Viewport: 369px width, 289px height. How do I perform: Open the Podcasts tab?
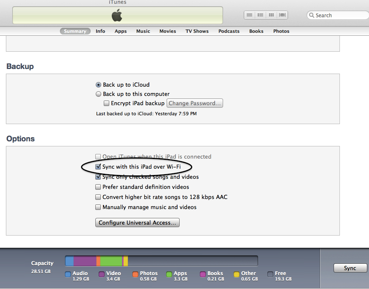pyautogui.click(x=229, y=31)
